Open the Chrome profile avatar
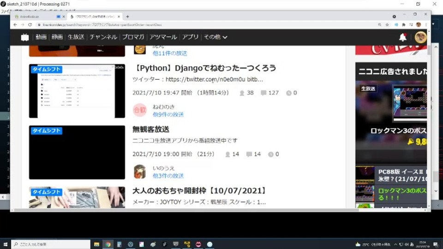Image resolution: width=443 pixels, height=249 pixels. pyautogui.click(x=419, y=25)
